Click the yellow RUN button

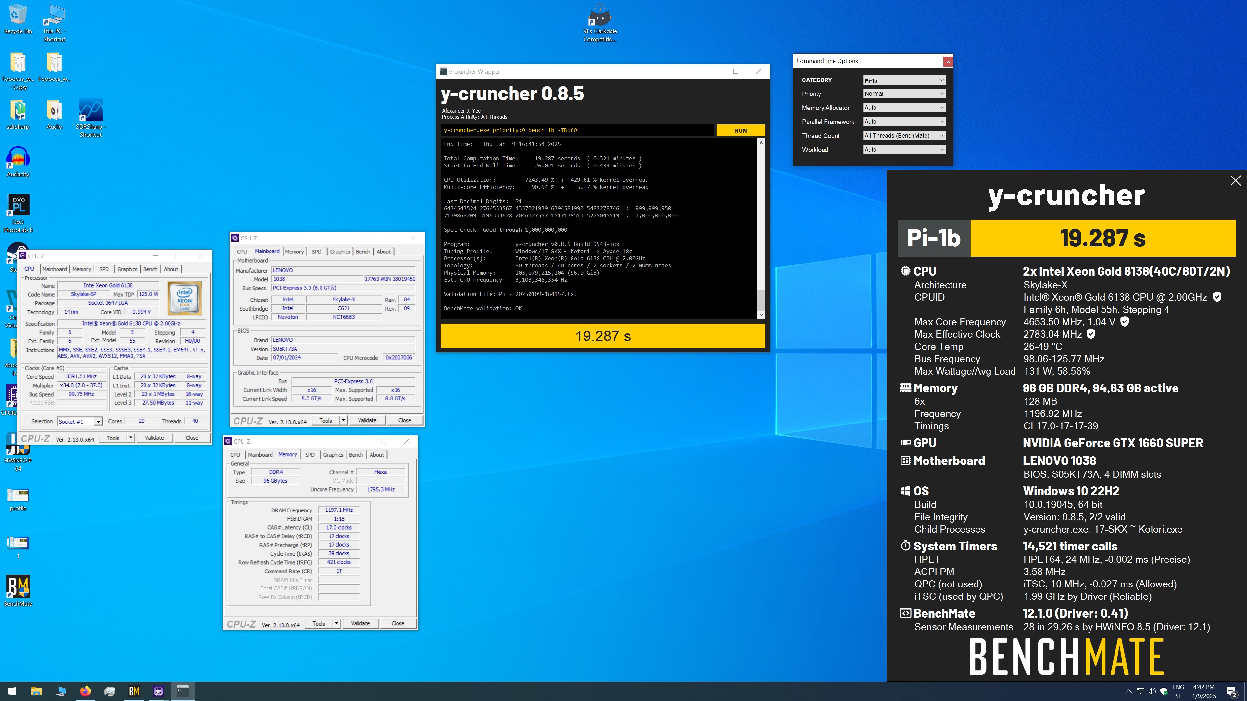pyautogui.click(x=740, y=130)
